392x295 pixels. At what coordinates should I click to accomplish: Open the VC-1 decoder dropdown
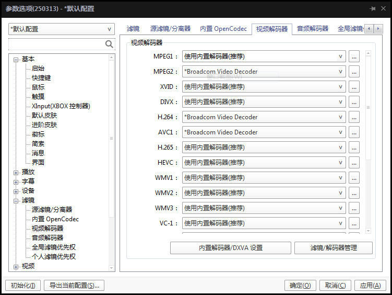264,223
